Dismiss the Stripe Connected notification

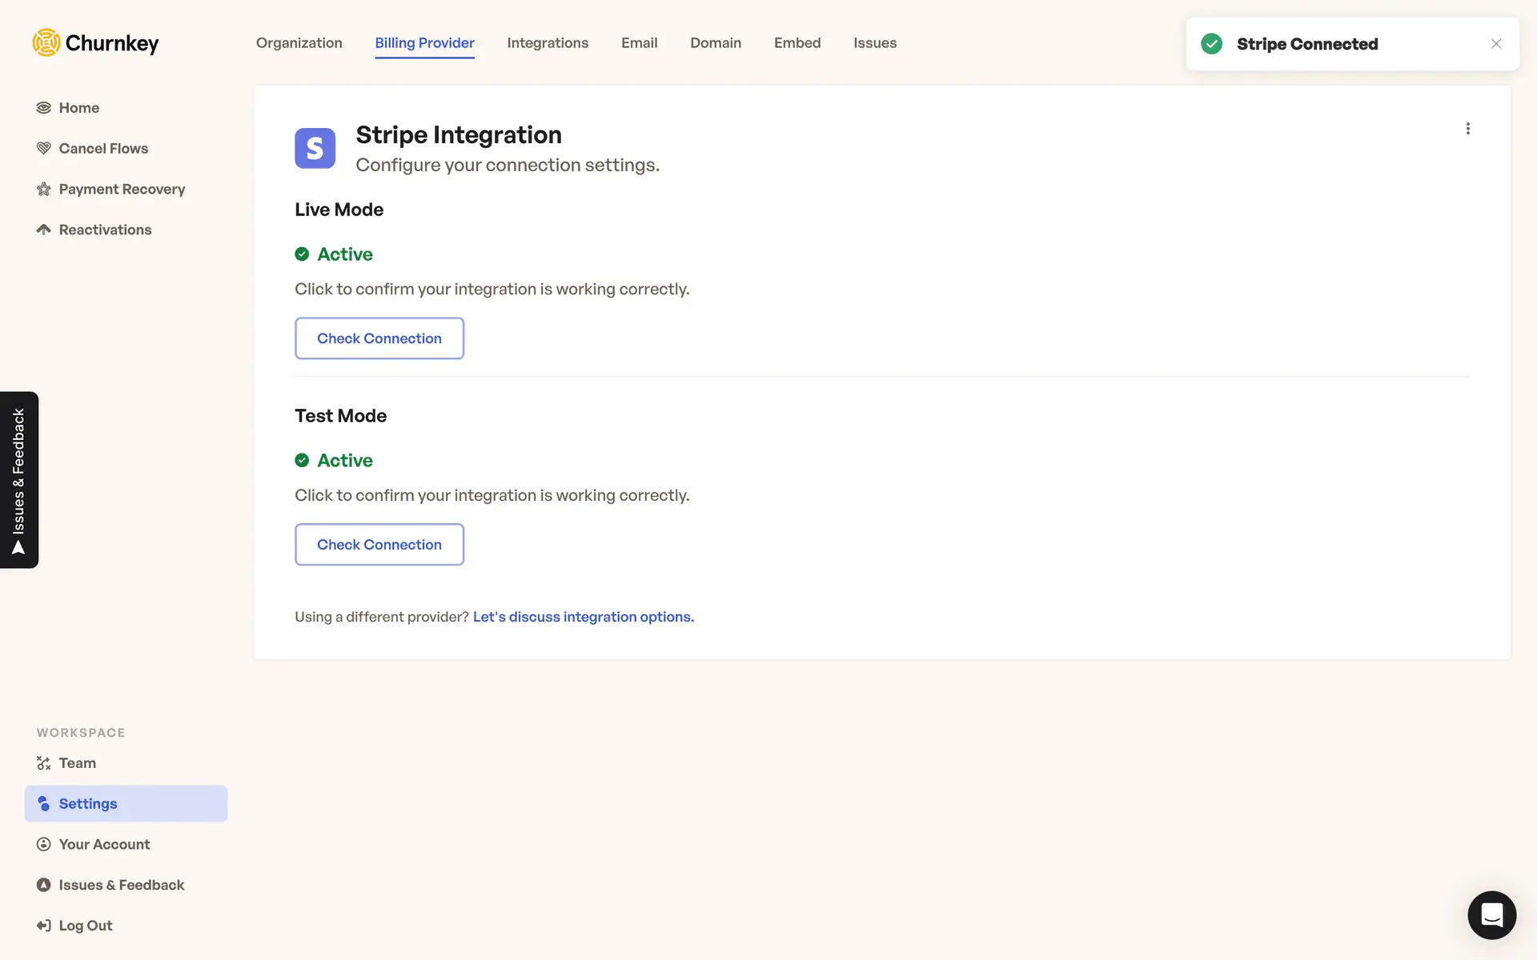tap(1495, 44)
